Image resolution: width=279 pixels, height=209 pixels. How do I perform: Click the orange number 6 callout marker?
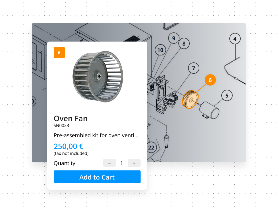(210, 80)
